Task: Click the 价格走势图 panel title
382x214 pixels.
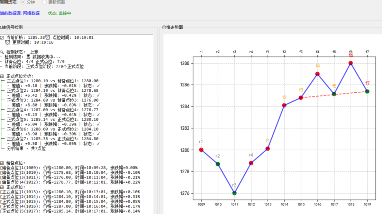Action: 172,27
